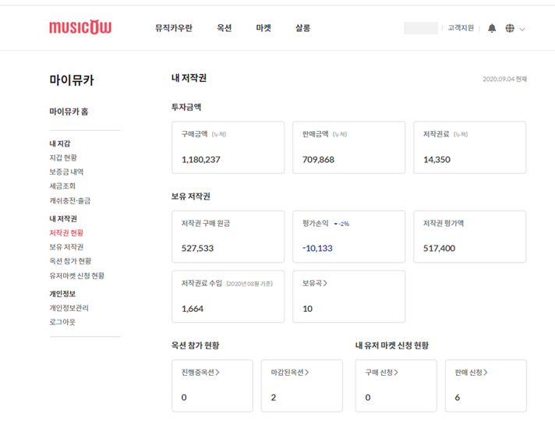Select 세금조회 in sidebar

(62, 186)
